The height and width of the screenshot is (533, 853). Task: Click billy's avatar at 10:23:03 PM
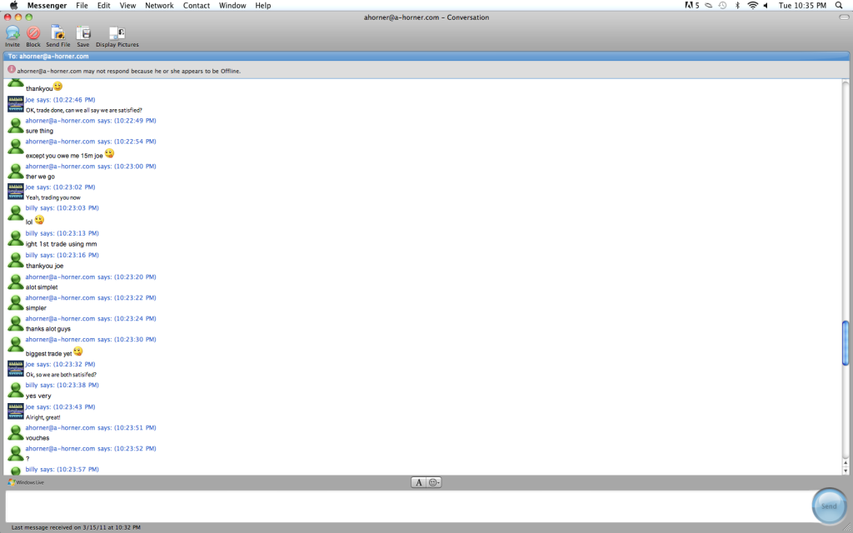[x=15, y=213]
